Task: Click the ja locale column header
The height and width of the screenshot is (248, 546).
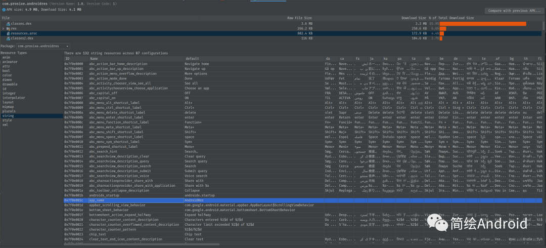Action: 372,59
